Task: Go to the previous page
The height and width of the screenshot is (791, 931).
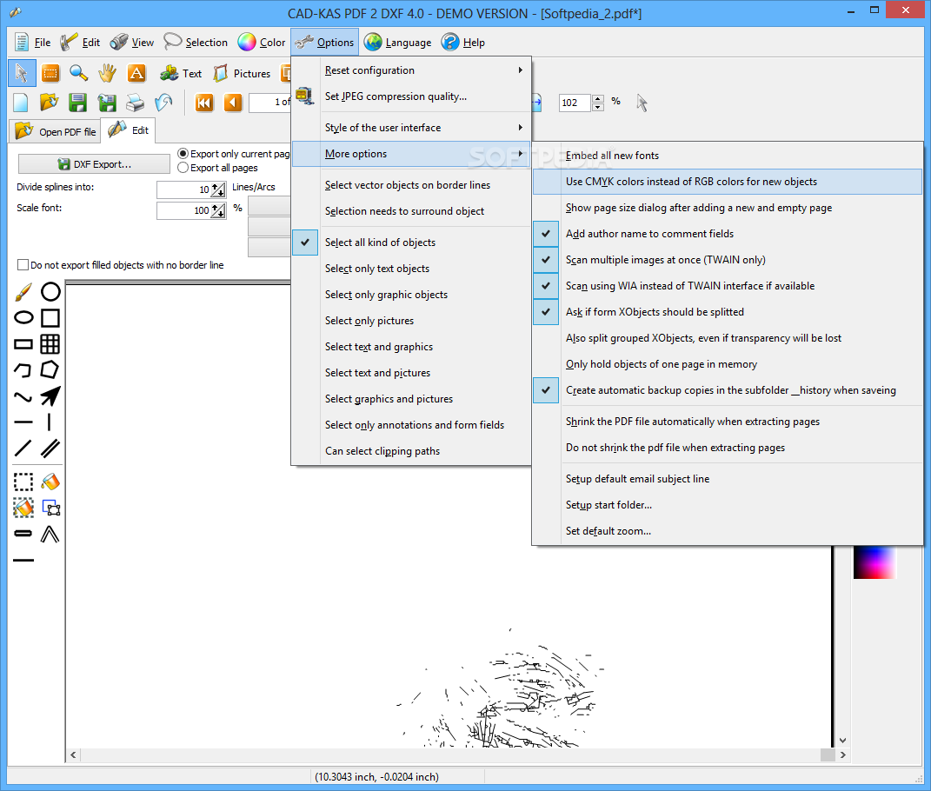Action: [233, 103]
